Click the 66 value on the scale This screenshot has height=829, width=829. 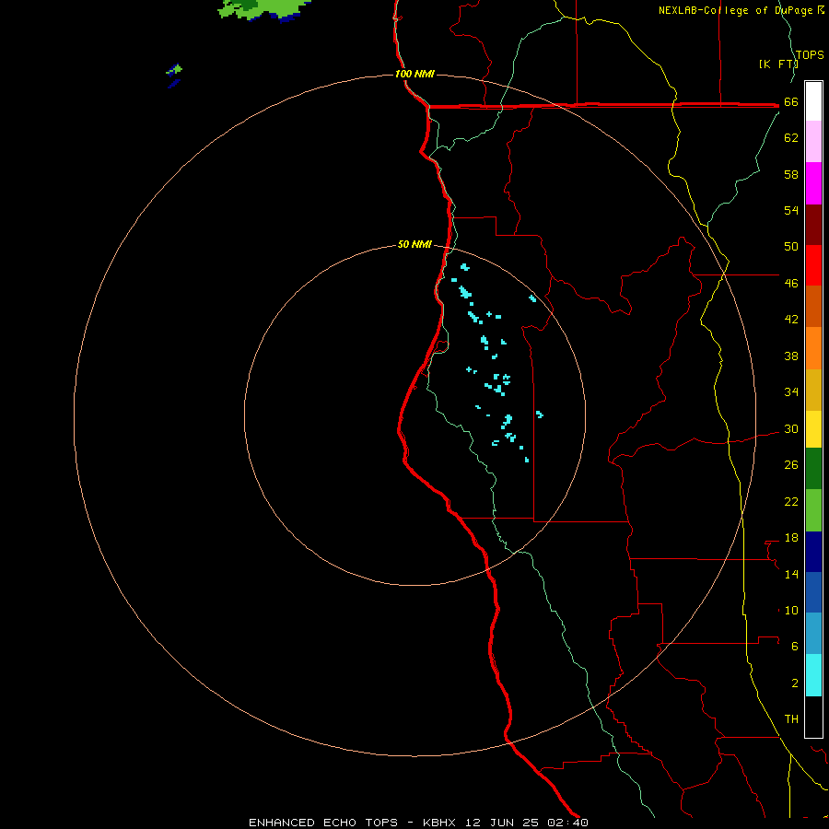tap(791, 102)
